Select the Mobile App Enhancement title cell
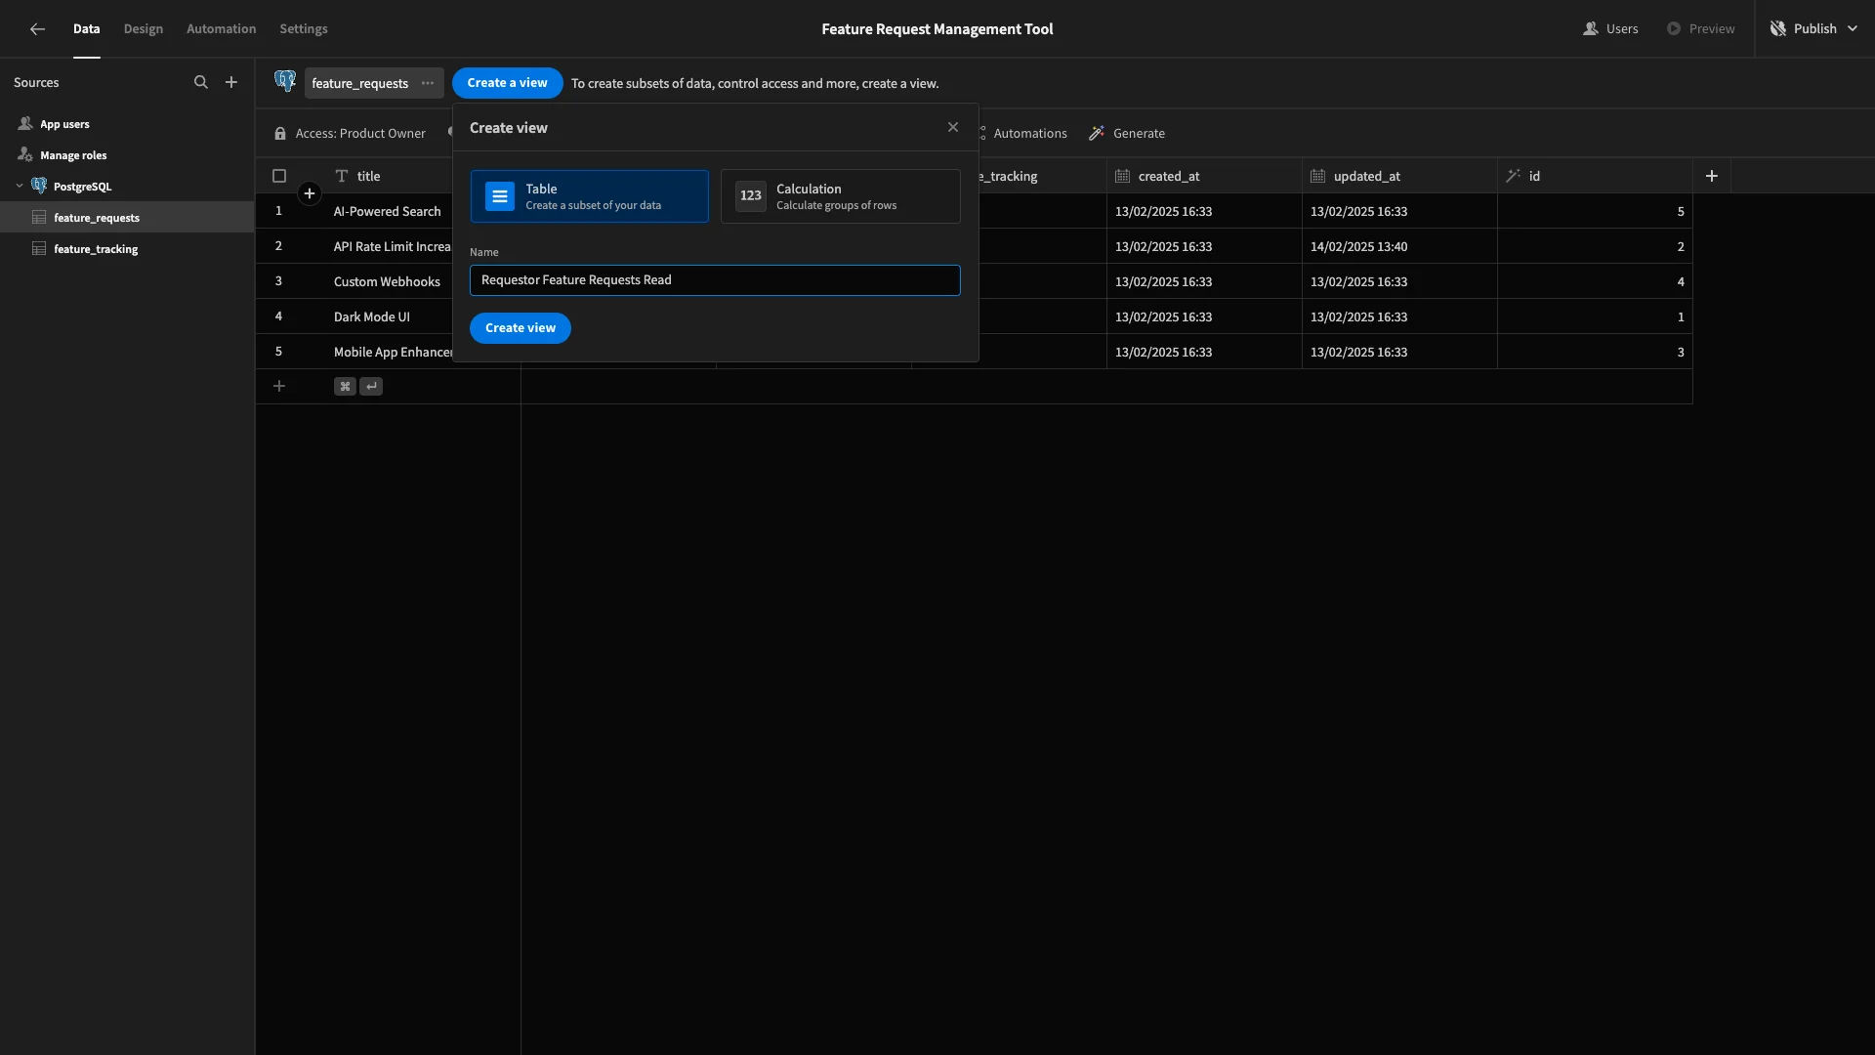 388,352
